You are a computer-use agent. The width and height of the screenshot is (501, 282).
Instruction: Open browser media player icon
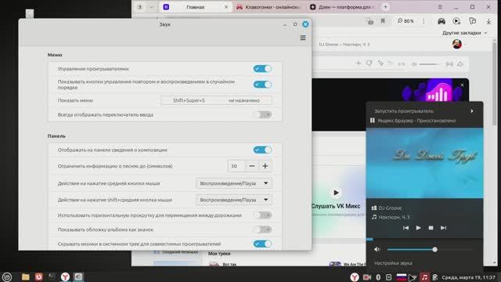coord(456,21)
